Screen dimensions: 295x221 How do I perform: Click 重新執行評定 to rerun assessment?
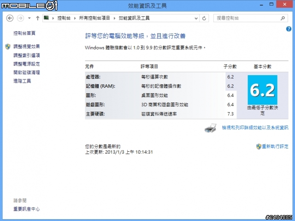[275, 146]
